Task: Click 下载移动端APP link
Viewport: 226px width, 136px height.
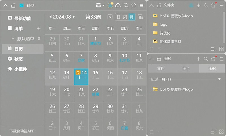Action: coord(22,131)
